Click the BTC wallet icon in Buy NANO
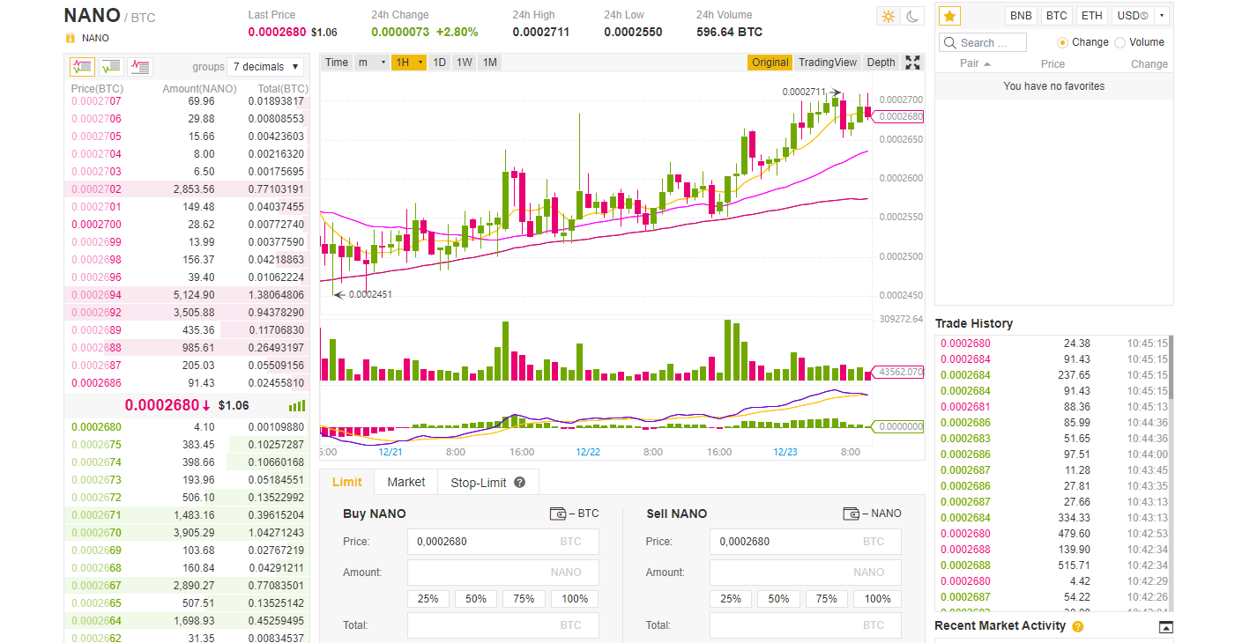Screen dimensions: 1242x643 coord(557,514)
